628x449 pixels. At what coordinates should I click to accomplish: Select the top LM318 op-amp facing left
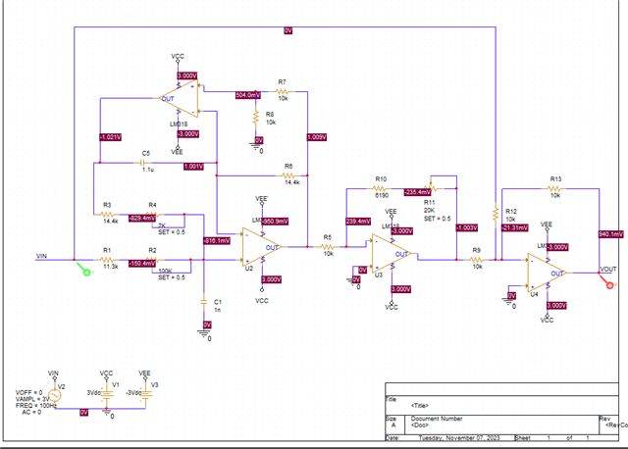(179, 98)
